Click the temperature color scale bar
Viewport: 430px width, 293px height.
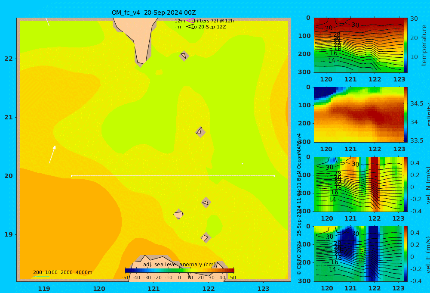tap(406, 45)
